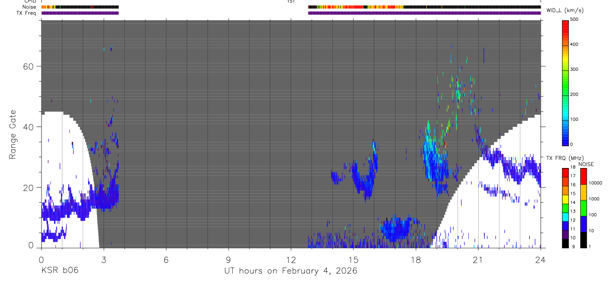Click the '3' hour tick on time axis

click(x=103, y=259)
